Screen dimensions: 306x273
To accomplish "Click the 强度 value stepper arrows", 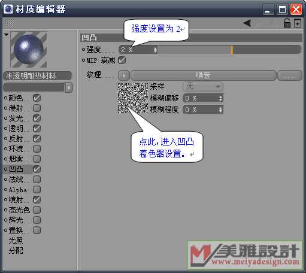I will point(155,50).
